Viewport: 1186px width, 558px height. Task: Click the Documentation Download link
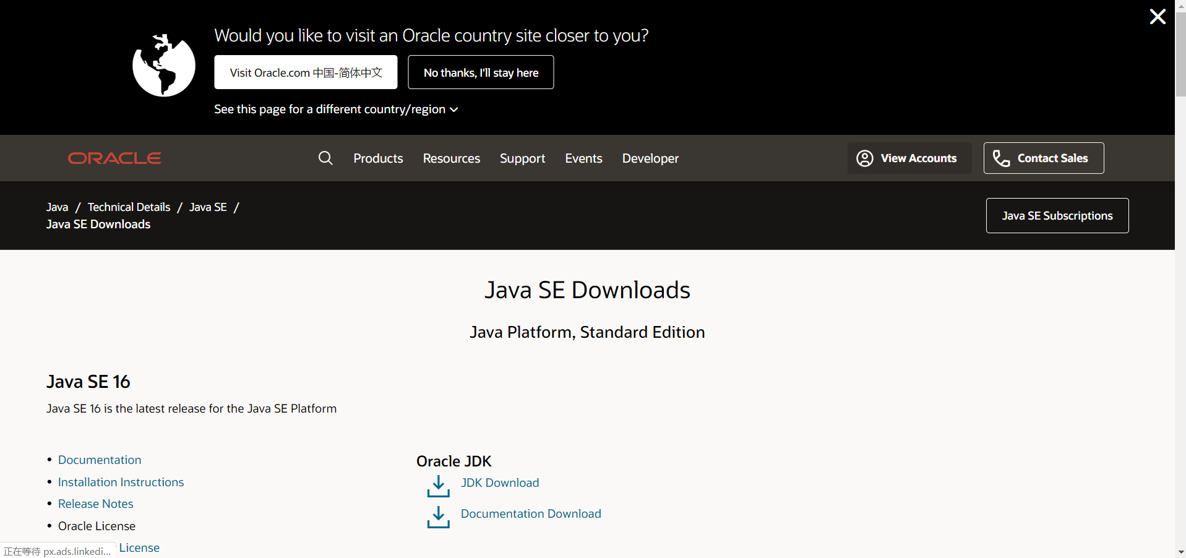(531, 513)
